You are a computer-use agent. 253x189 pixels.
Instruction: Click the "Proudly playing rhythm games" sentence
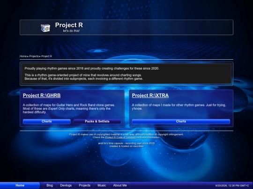tap(92, 69)
